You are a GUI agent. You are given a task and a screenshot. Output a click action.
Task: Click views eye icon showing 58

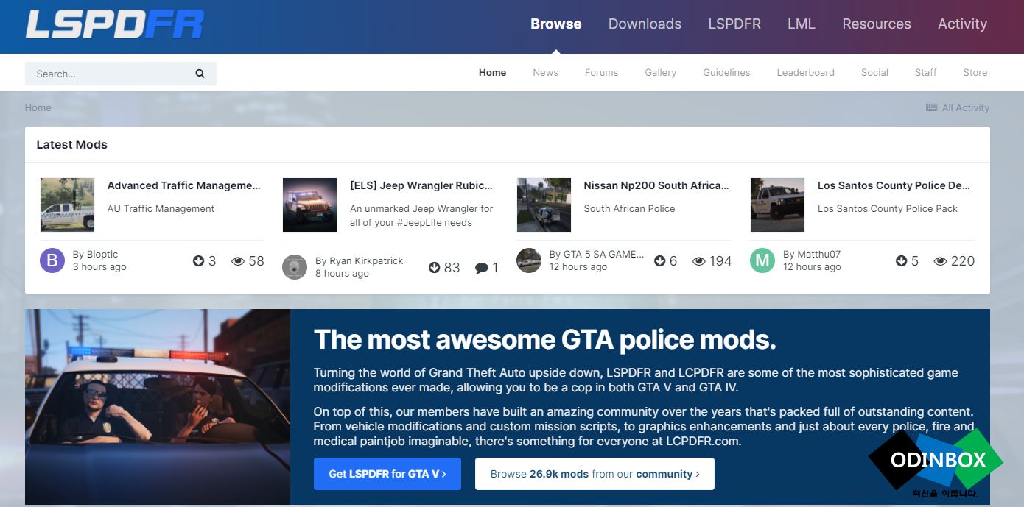(x=238, y=261)
